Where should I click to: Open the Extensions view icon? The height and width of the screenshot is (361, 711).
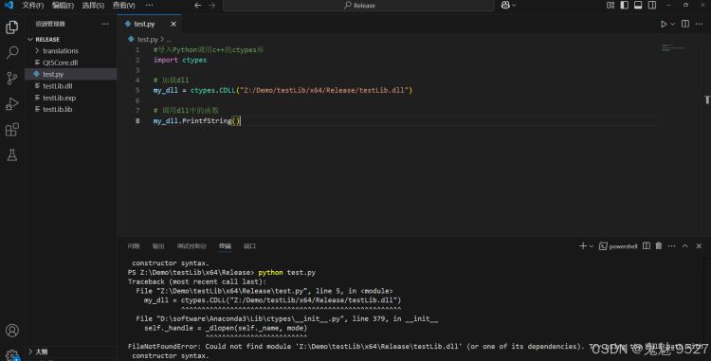pyautogui.click(x=12, y=130)
